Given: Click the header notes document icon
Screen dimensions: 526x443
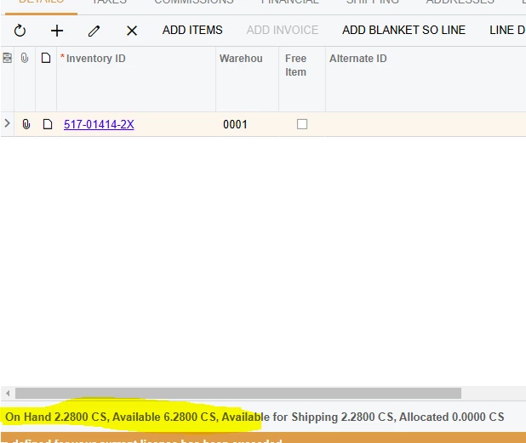Looking at the screenshot, I should point(46,58).
